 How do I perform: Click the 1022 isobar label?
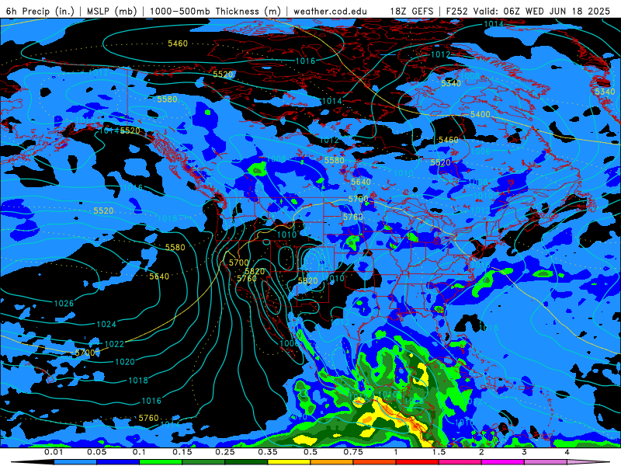tap(114, 344)
